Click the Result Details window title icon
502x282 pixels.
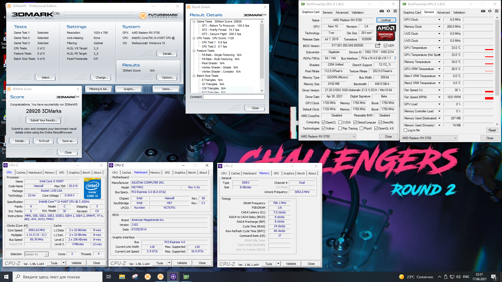[189, 7]
